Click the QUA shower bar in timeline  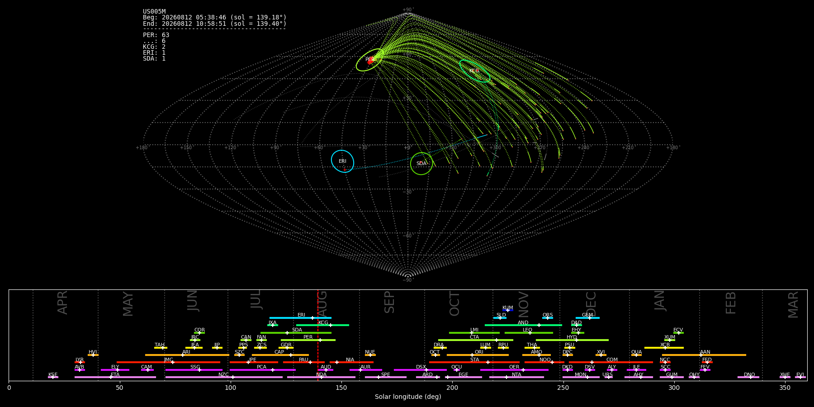pyautogui.click(x=636, y=355)
